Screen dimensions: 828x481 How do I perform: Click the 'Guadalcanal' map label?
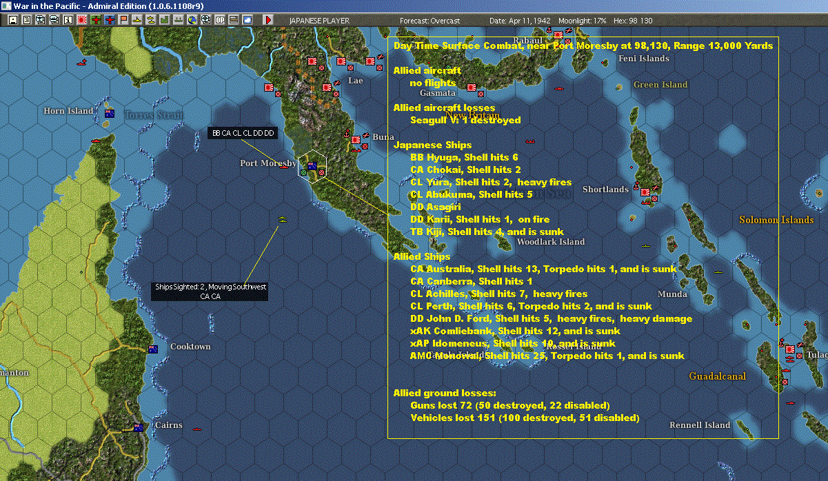(x=718, y=377)
